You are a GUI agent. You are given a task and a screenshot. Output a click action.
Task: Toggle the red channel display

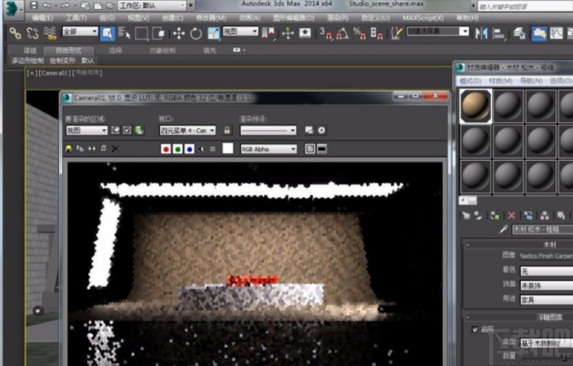click(x=166, y=149)
